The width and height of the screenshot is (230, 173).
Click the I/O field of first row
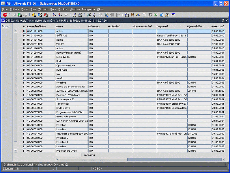pos(25,31)
